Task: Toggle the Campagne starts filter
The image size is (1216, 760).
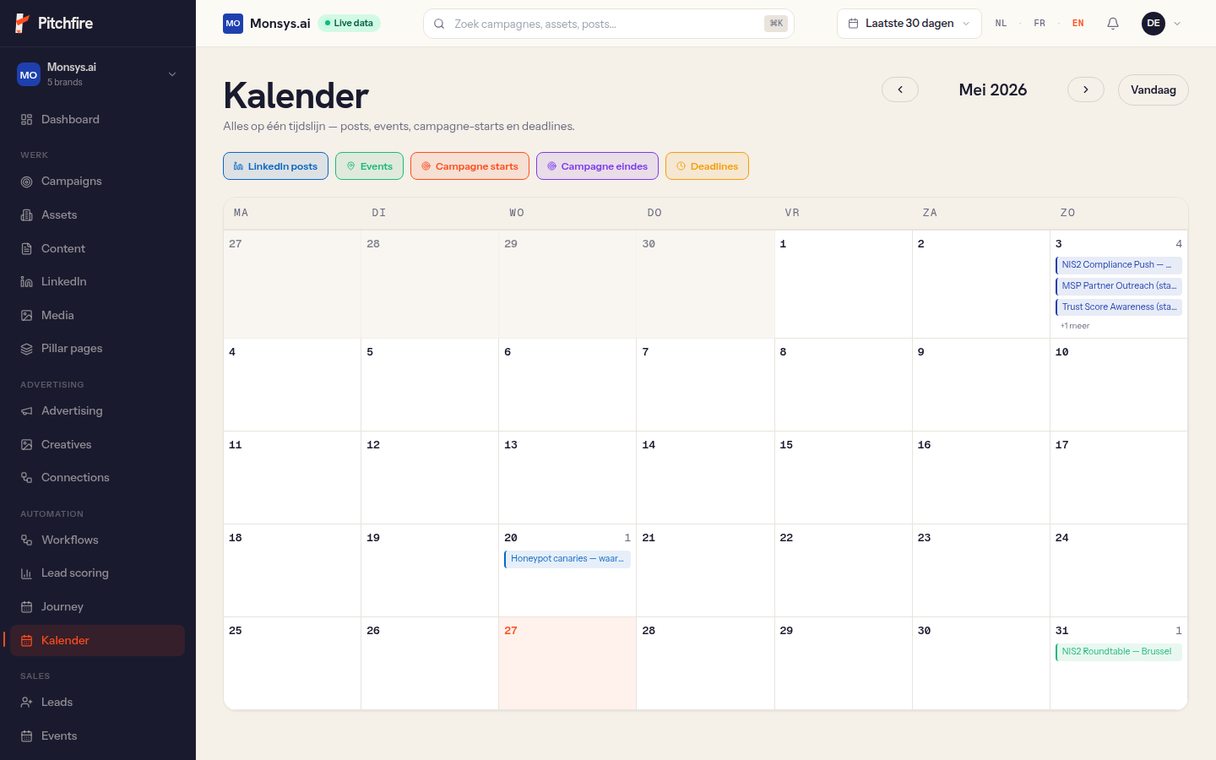Action: [x=470, y=166]
